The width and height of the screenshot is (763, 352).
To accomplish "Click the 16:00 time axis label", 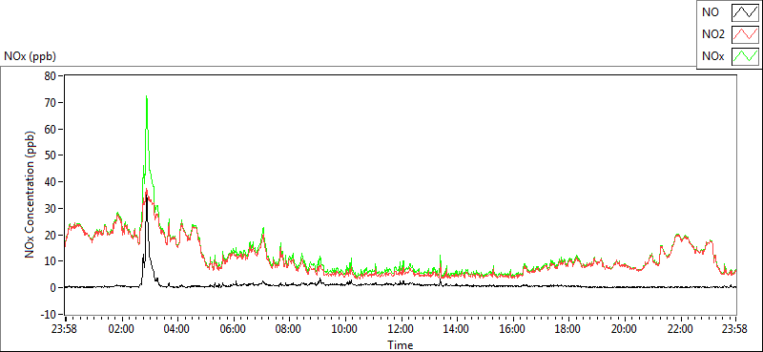I will click(x=512, y=328).
